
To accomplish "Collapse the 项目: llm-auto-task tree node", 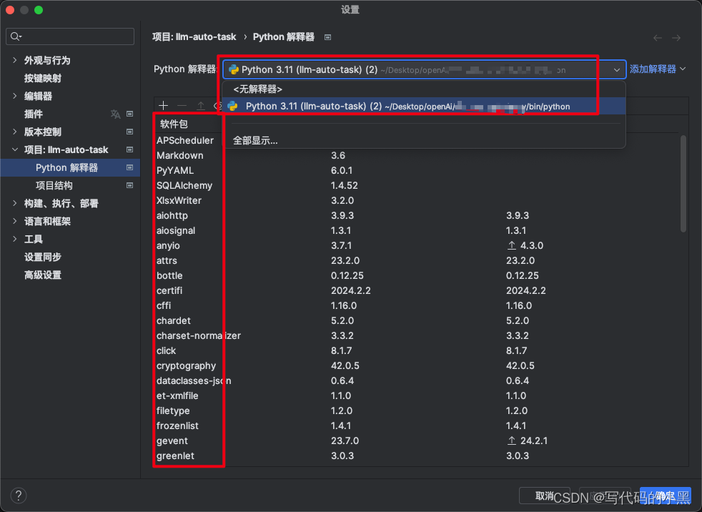I will pos(15,149).
